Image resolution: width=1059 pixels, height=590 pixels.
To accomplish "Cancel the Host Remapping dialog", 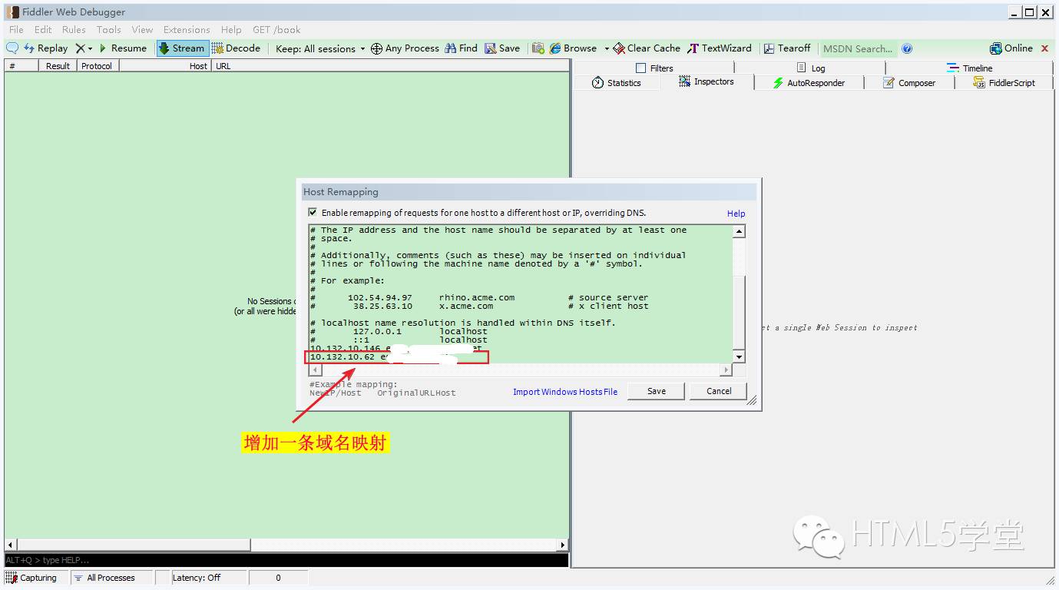I will [719, 391].
